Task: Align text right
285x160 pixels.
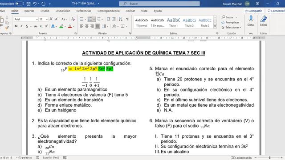Action: [x=92, y=26]
